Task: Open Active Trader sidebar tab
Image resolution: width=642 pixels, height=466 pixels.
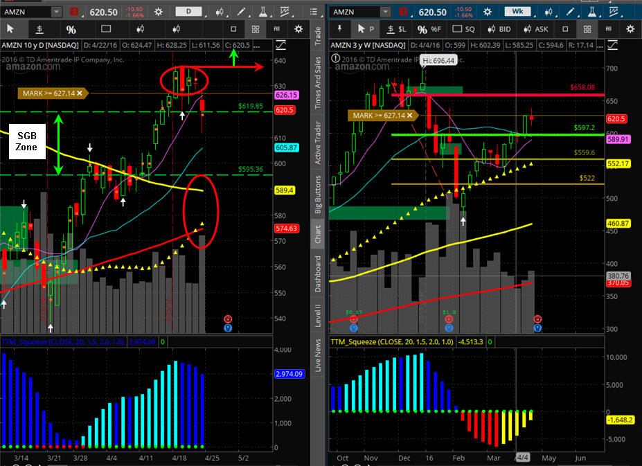Action: [318, 143]
